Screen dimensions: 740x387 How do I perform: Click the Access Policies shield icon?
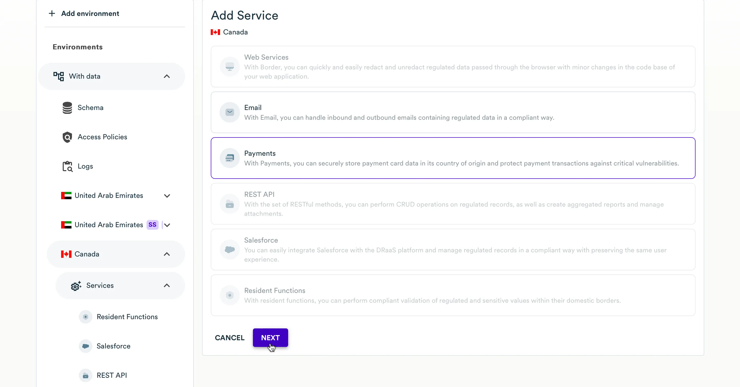(67, 137)
